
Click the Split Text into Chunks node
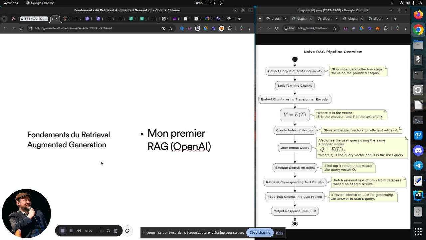(295, 86)
